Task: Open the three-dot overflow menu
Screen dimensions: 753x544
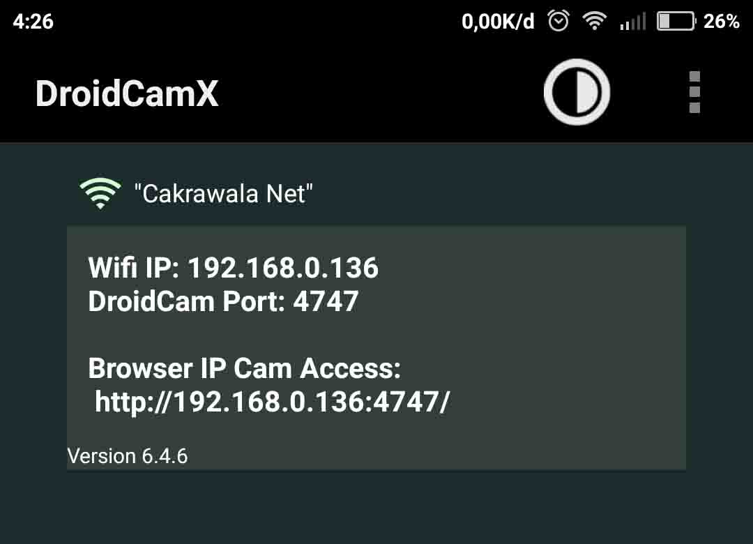Action: point(694,92)
